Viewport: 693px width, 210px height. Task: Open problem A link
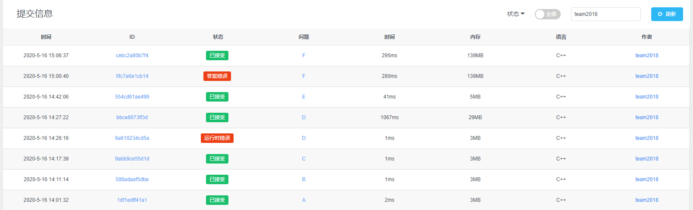(304, 200)
